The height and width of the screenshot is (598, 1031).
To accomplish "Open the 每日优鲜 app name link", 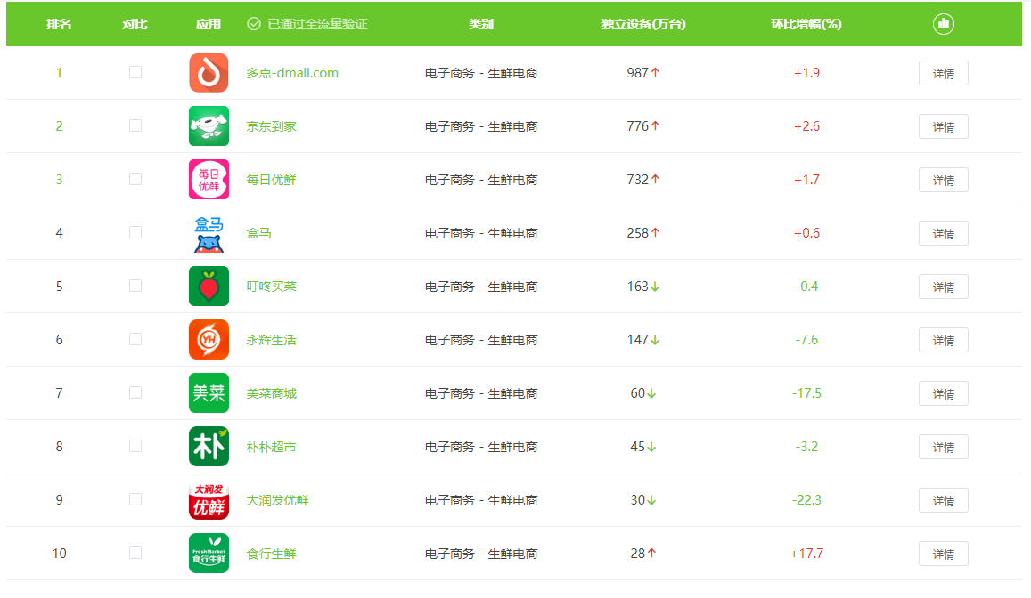I will 271,180.
